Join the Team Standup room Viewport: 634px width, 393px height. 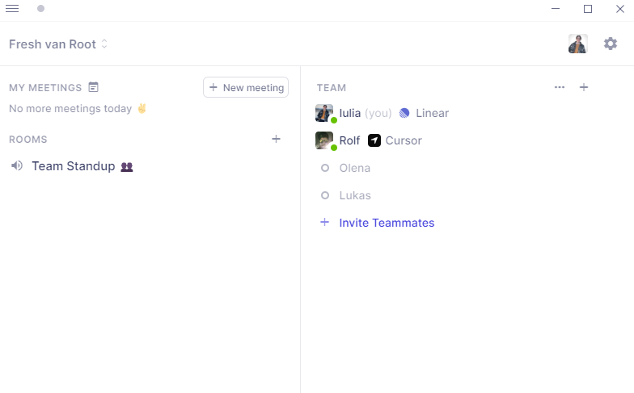pyautogui.click(x=73, y=166)
